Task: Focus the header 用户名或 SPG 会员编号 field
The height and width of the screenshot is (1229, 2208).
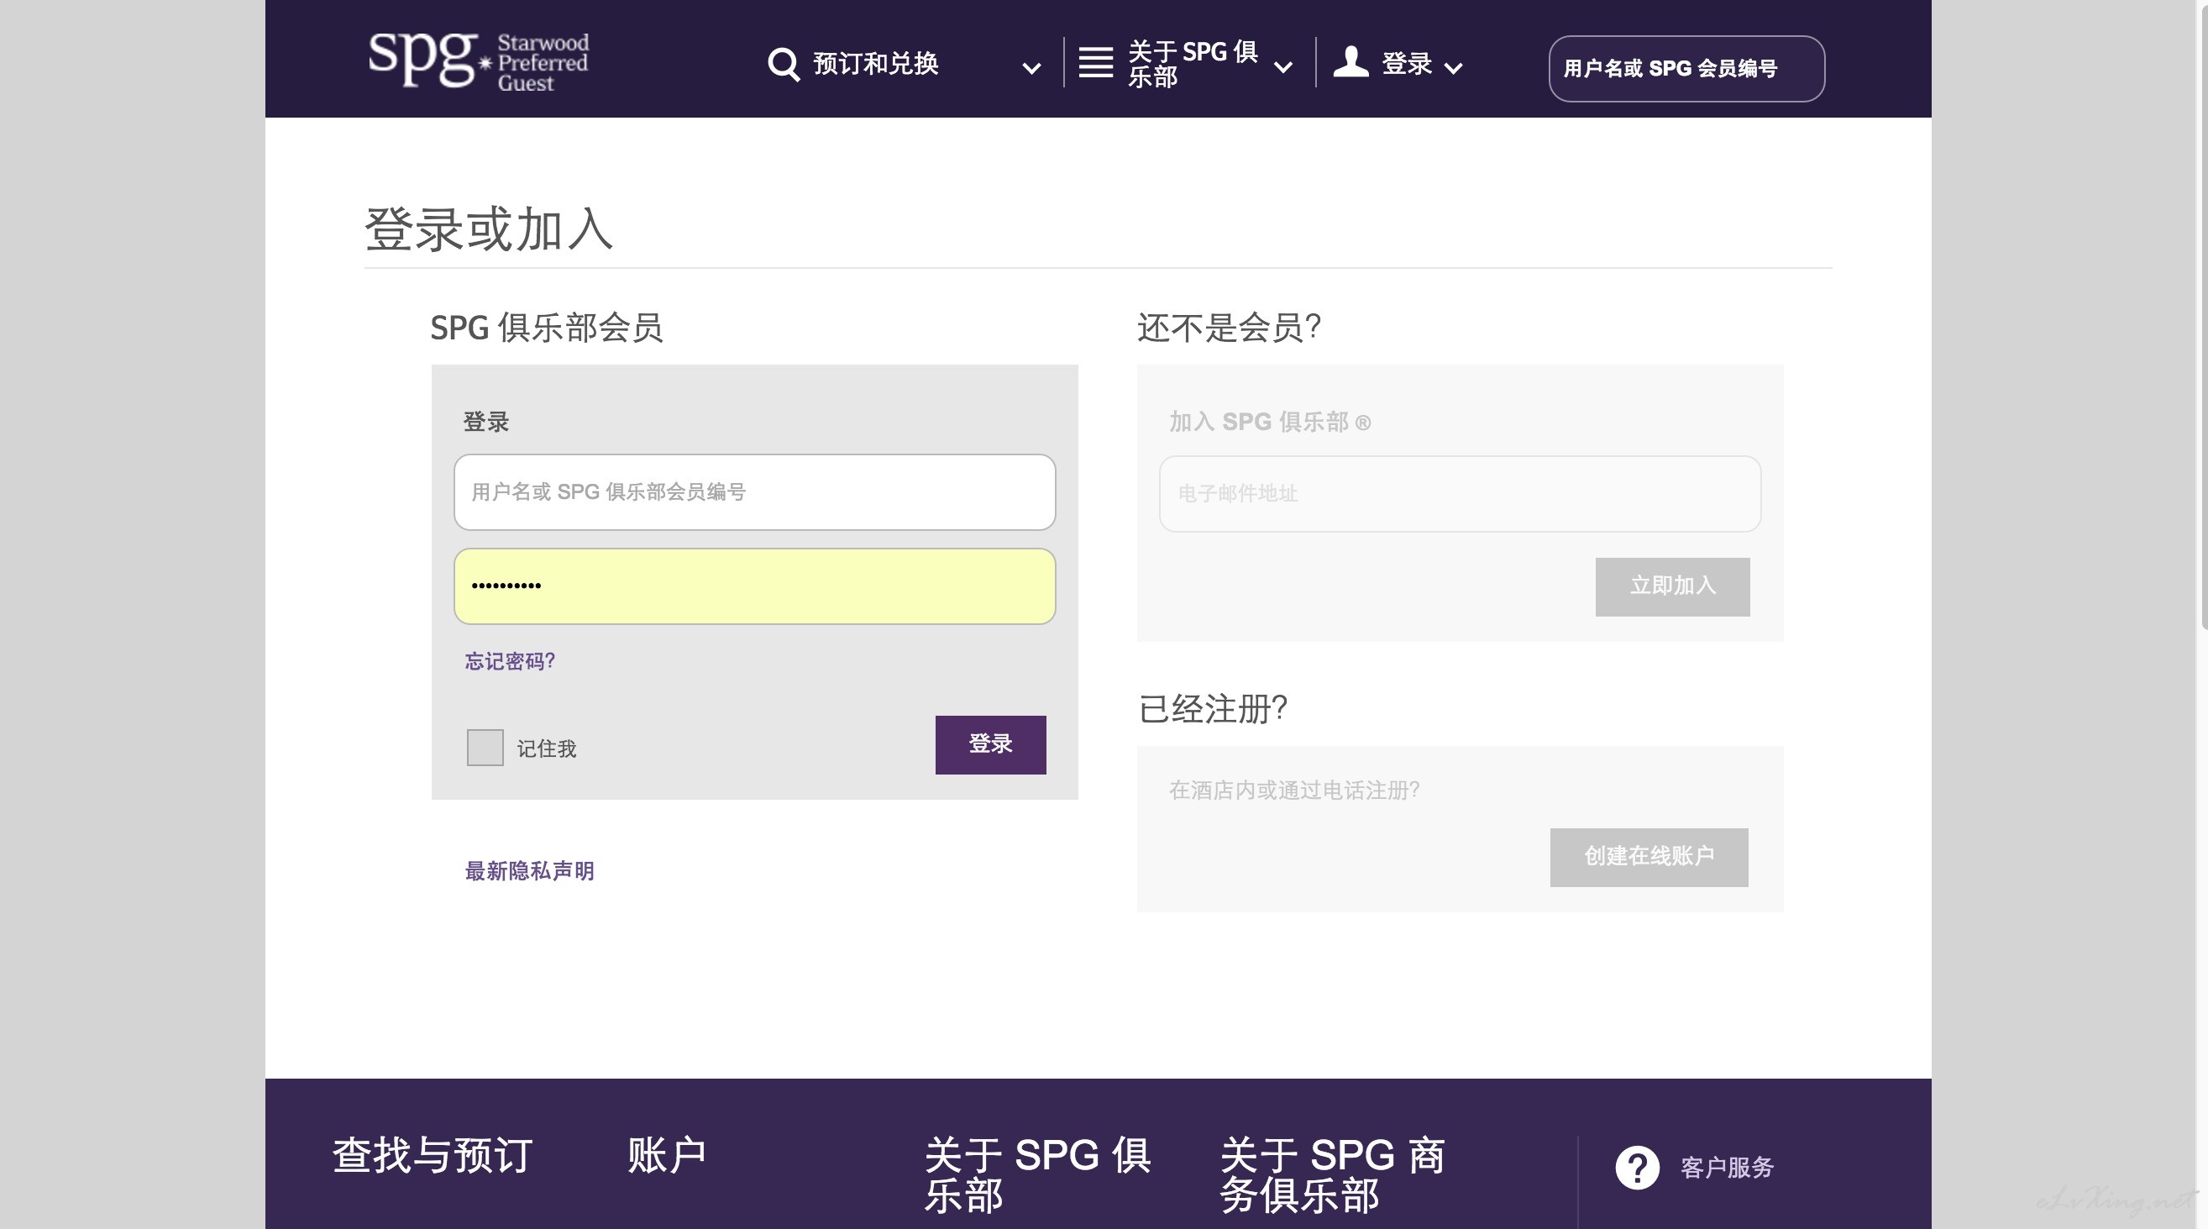Action: [x=1686, y=69]
